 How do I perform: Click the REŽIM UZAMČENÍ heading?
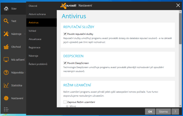click(77, 85)
